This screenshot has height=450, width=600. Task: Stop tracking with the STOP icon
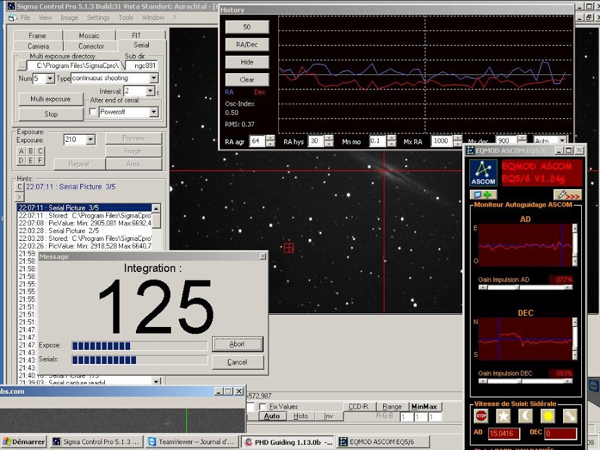click(481, 416)
